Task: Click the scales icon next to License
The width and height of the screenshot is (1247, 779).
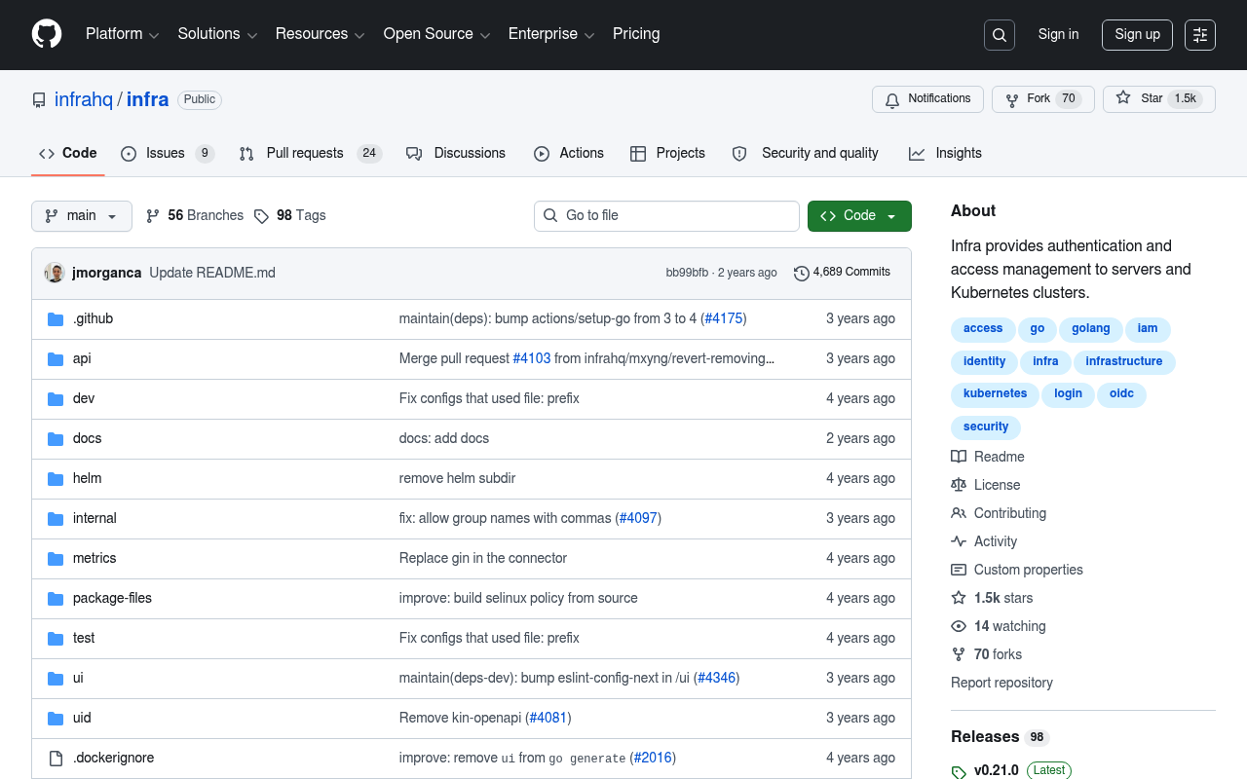Action: (959, 485)
